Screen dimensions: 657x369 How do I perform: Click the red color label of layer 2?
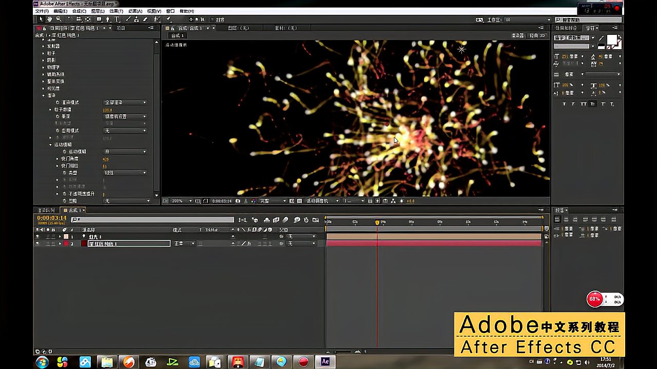66,243
